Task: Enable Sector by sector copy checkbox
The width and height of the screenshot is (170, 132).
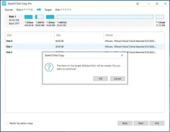Action: 7,123
